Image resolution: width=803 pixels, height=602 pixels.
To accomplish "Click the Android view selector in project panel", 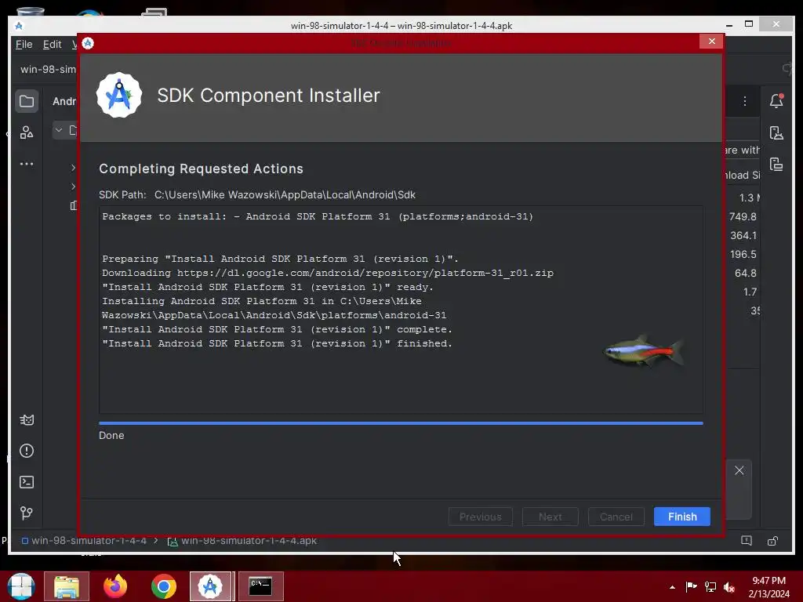I will coord(64,101).
